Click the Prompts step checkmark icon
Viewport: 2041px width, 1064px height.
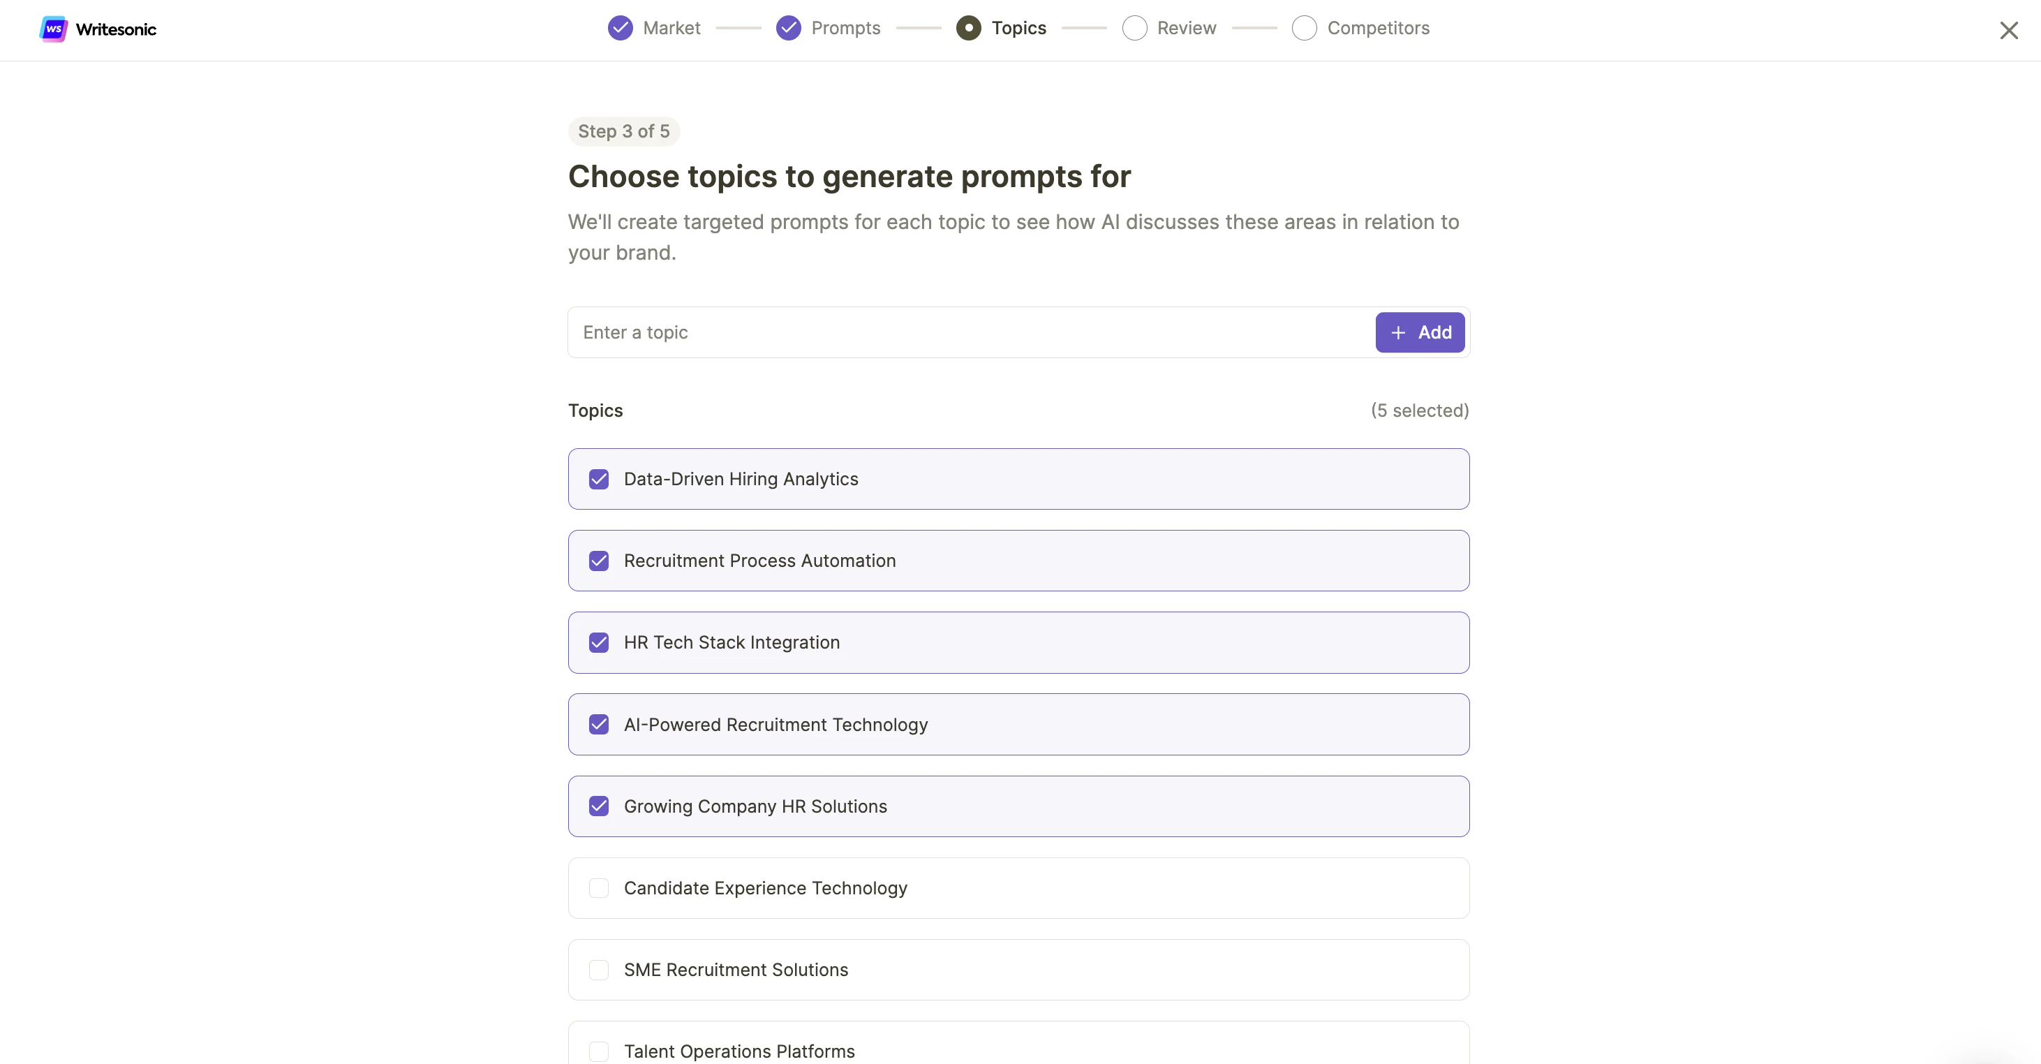click(x=788, y=28)
